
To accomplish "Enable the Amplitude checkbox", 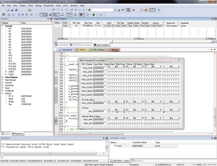I will tap(179, 23).
